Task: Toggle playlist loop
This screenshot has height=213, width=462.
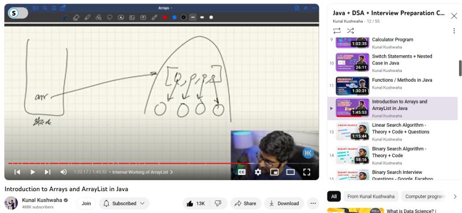Action: (x=337, y=31)
